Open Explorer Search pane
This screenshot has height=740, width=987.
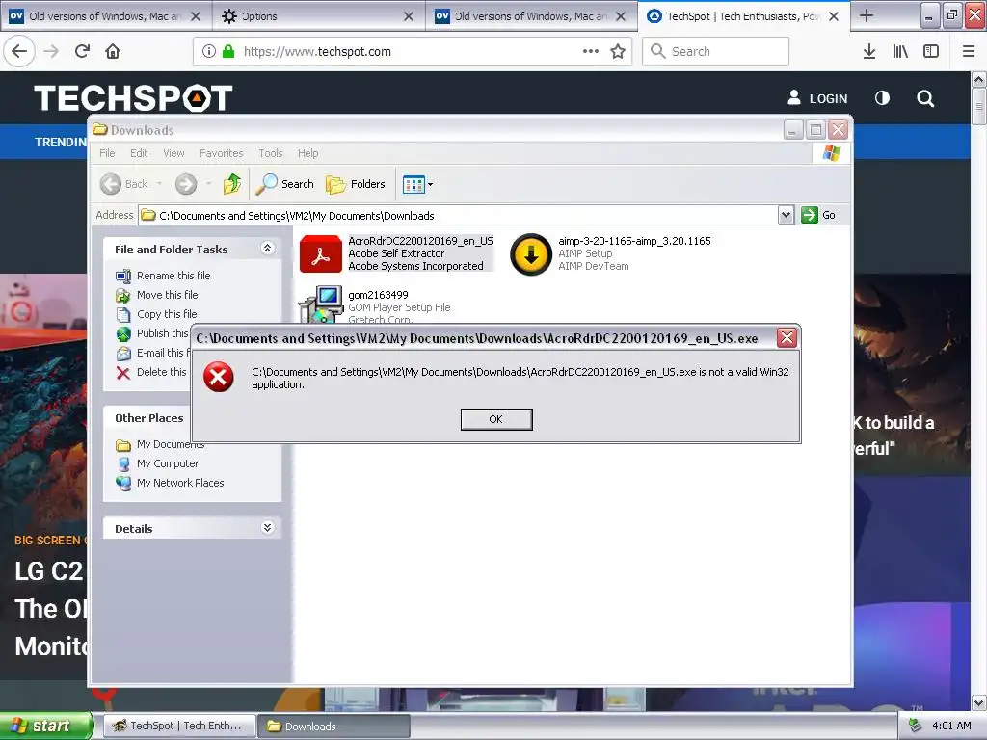(285, 184)
